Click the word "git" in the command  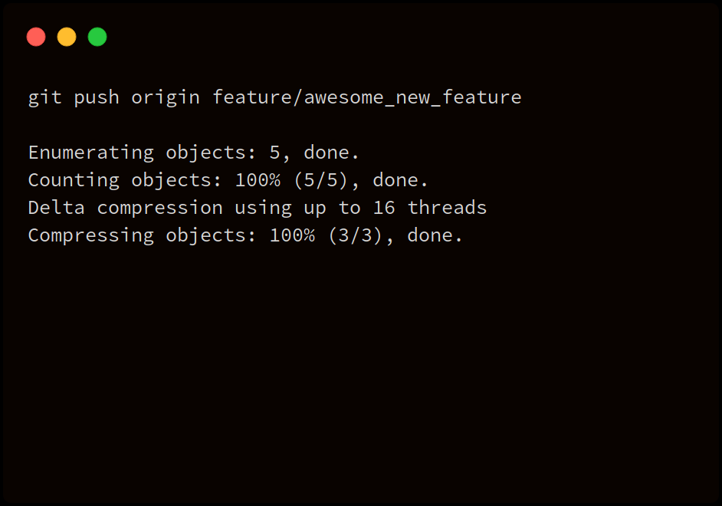point(44,98)
